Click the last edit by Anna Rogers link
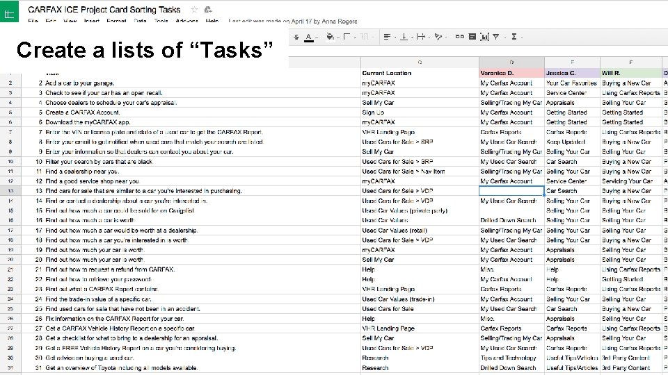Image resolution: width=668 pixels, height=375 pixels. (293, 22)
